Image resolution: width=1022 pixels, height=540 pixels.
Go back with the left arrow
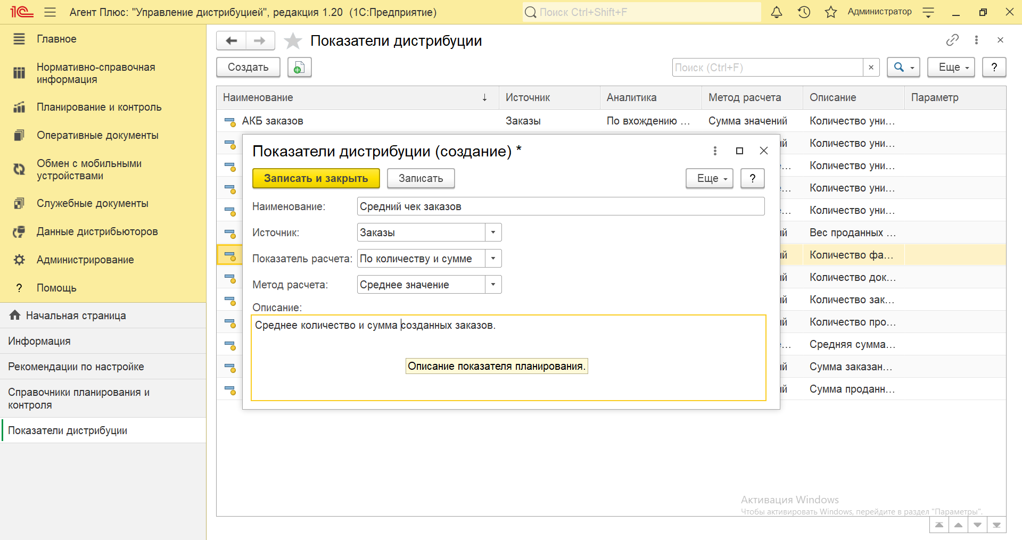click(x=232, y=40)
